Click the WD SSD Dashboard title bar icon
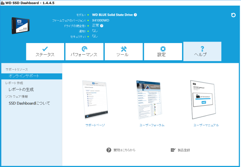The width and height of the screenshot is (241, 167). tap(3, 3)
